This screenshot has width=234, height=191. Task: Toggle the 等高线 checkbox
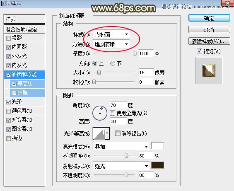(x=14, y=84)
